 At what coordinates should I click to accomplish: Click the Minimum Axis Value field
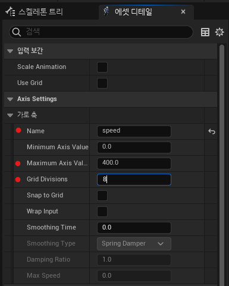click(134, 147)
